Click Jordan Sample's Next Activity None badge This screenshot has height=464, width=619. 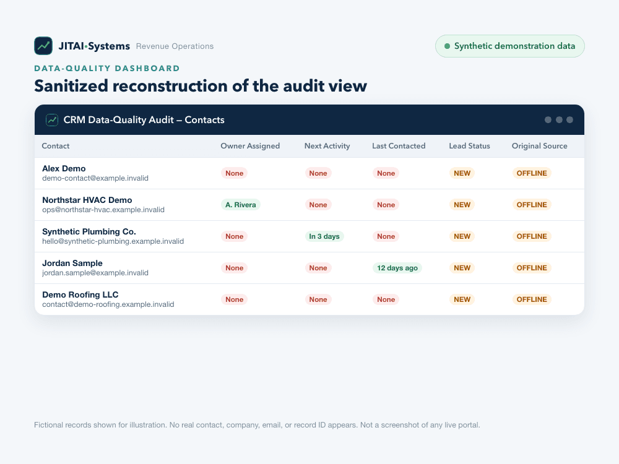pyautogui.click(x=318, y=268)
